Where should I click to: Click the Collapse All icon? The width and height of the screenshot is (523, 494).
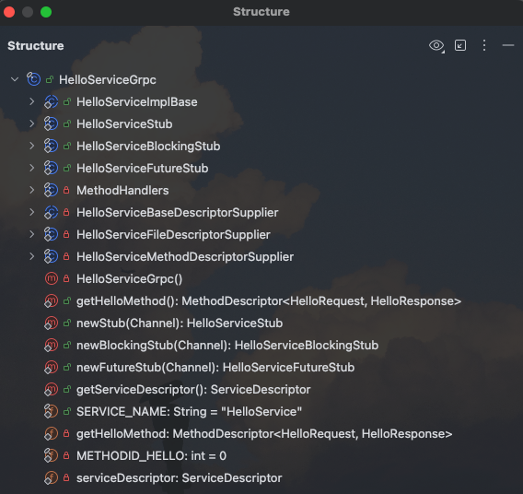pos(460,45)
